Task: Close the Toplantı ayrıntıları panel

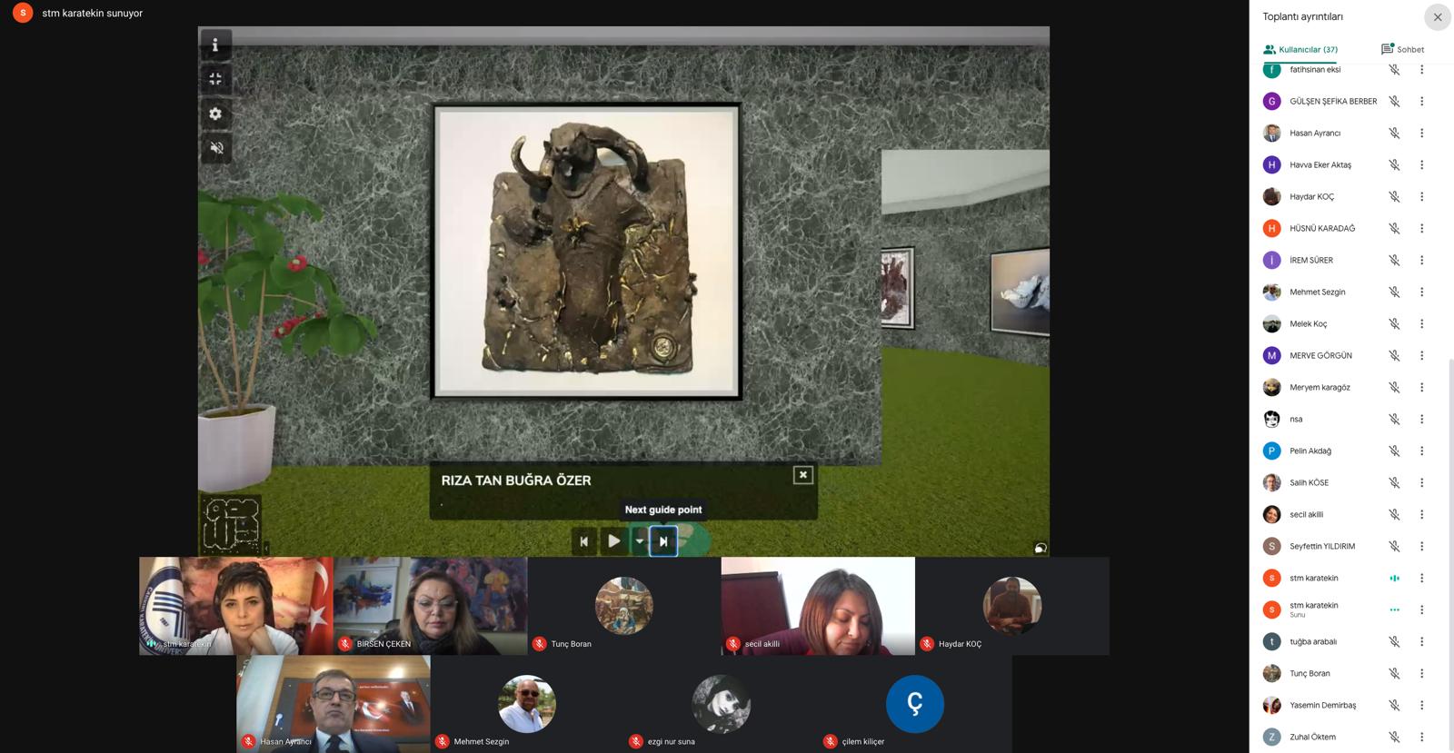Action: pyautogui.click(x=1437, y=17)
